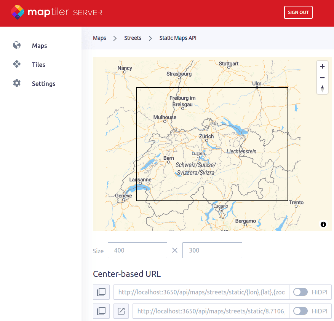This screenshot has height=321, width=334.
Task: Zoom in using the plus control on map
Action: coord(322,66)
